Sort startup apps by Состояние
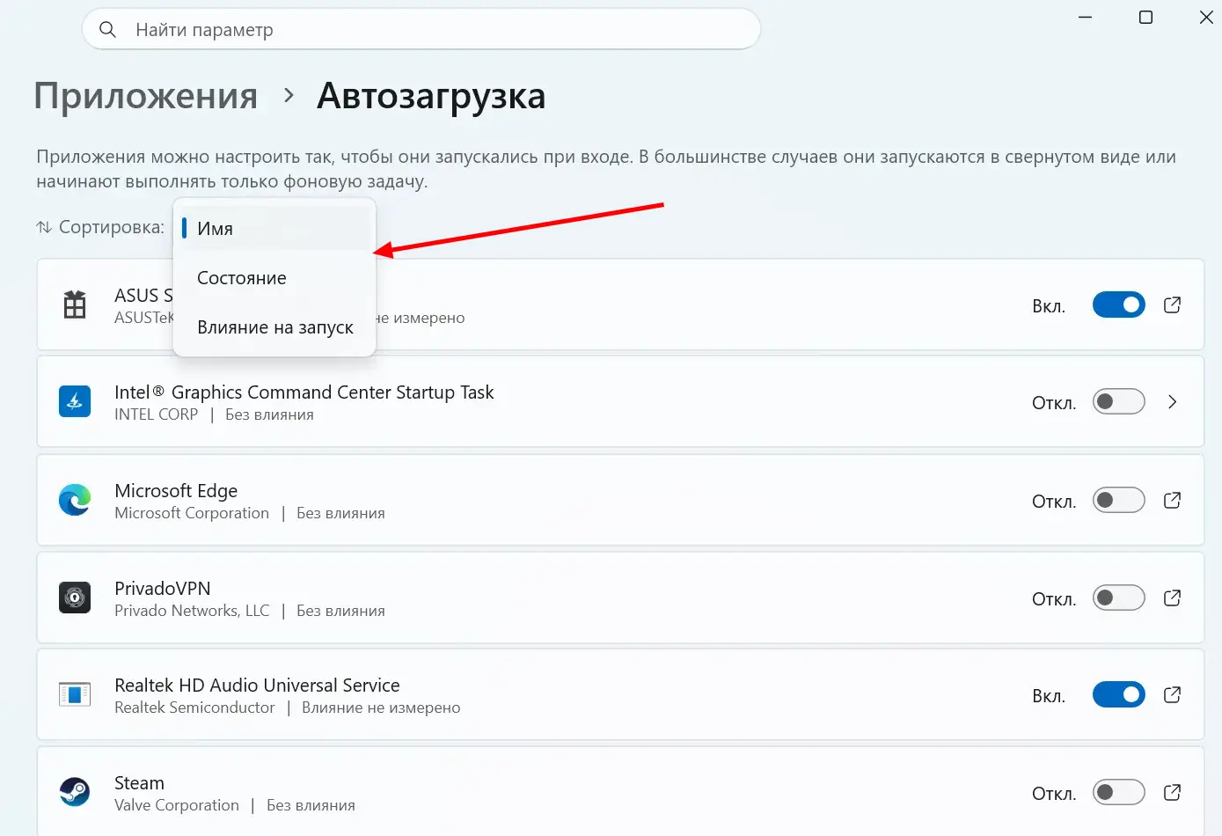This screenshot has width=1222, height=836. (x=274, y=278)
